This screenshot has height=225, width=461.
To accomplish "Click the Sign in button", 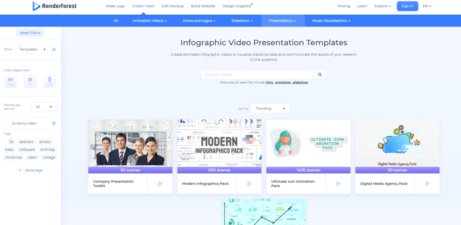I will (x=407, y=6).
